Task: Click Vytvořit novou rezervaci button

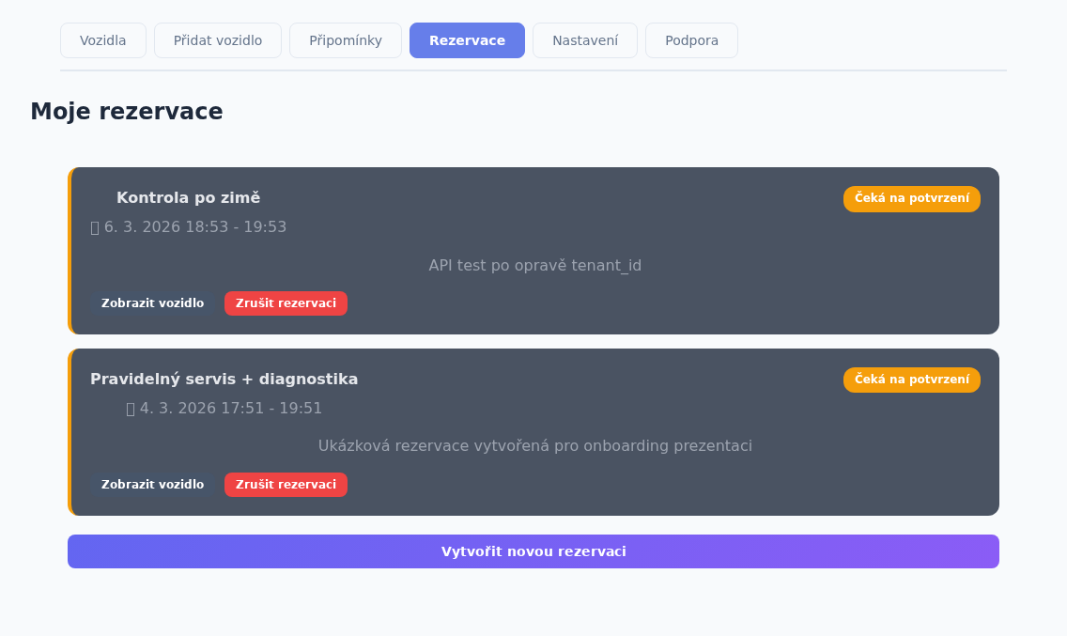Action: pyautogui.click(x=533, y=551)
